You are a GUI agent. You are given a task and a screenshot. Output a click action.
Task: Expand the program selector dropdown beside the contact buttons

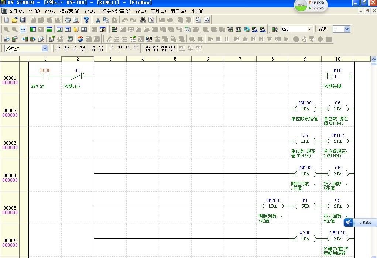coord(45,48)
